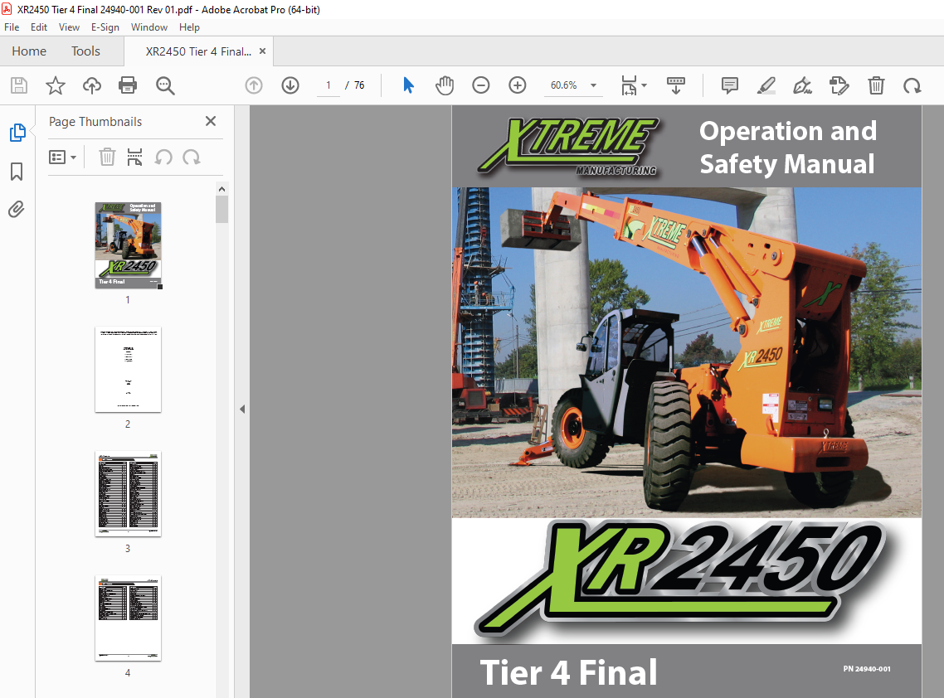The width and height of the screenshot is (944, 698).
Task: Close the XR2450 document tab
Action: click(262, 51)
